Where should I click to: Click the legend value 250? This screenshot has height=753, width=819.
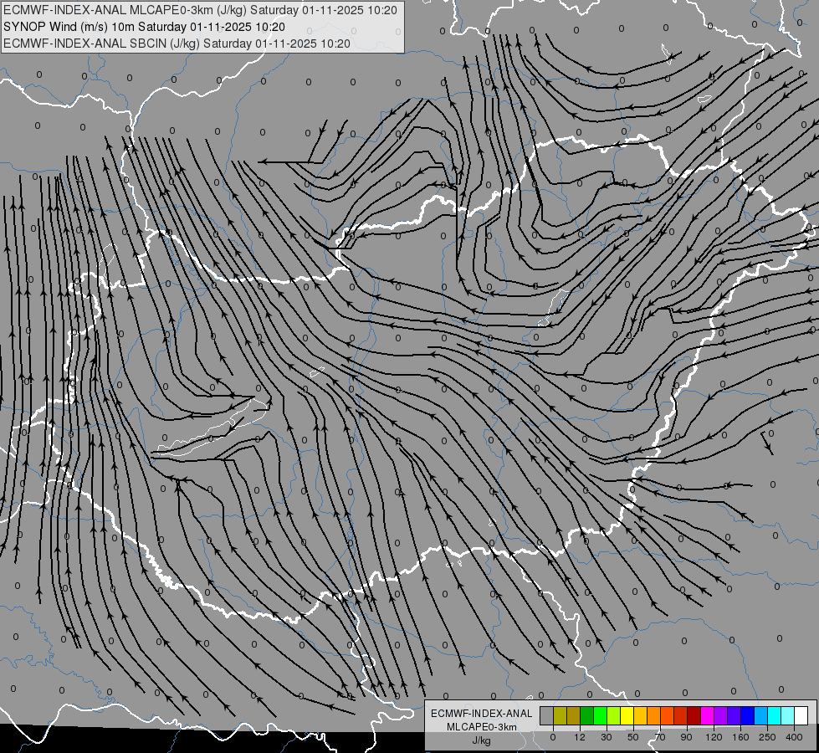pos(767,737)
